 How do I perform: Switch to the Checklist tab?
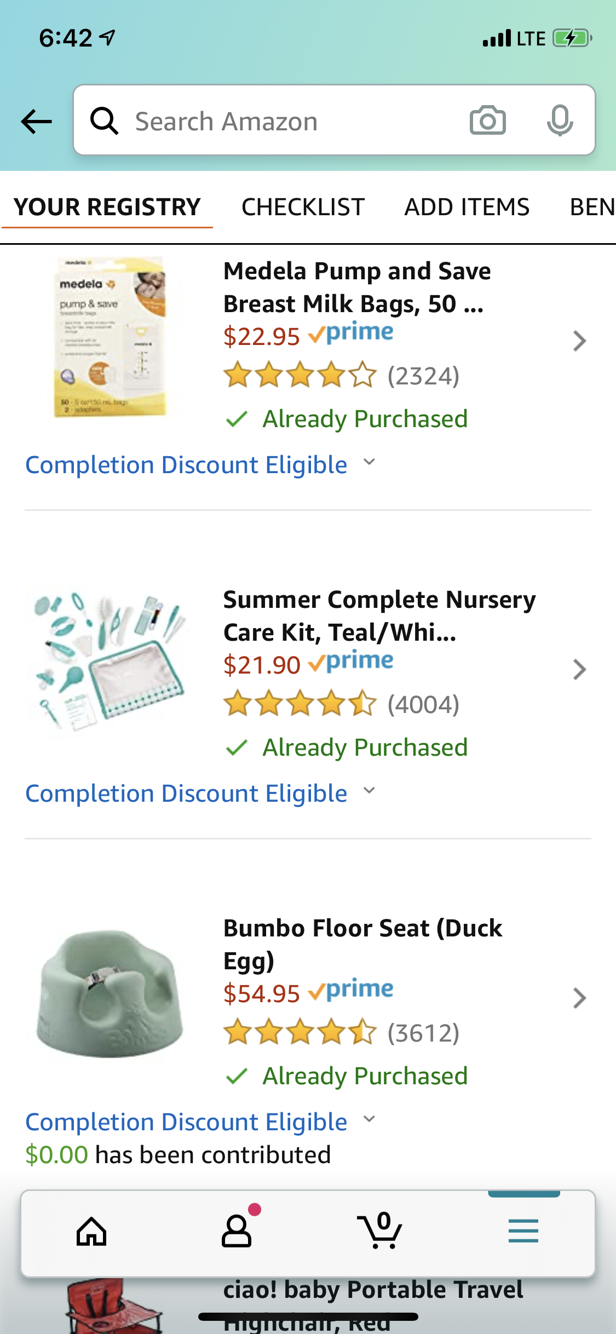click(x=303, y=207)
